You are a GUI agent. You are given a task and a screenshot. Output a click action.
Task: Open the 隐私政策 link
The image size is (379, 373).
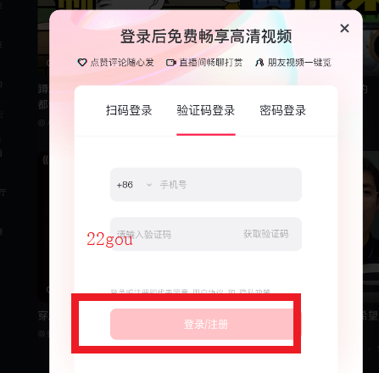(x=255, y=292)
